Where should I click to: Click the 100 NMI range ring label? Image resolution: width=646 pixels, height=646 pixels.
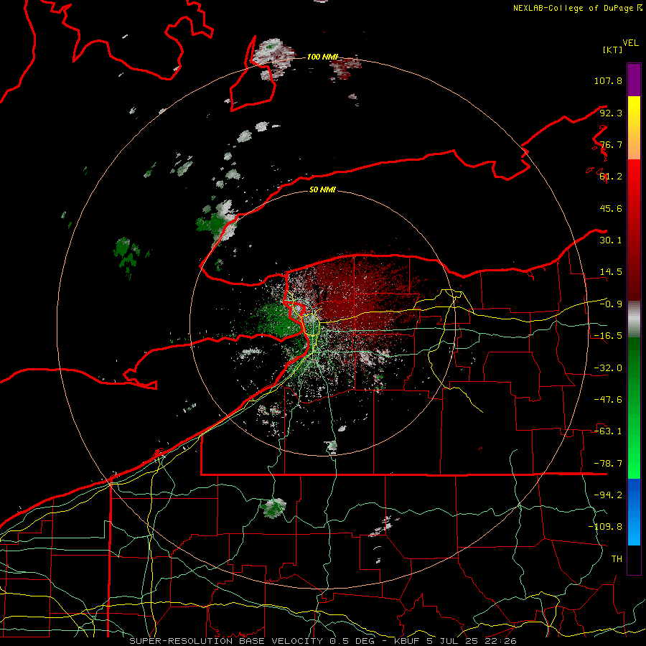(x=322, y=57)
